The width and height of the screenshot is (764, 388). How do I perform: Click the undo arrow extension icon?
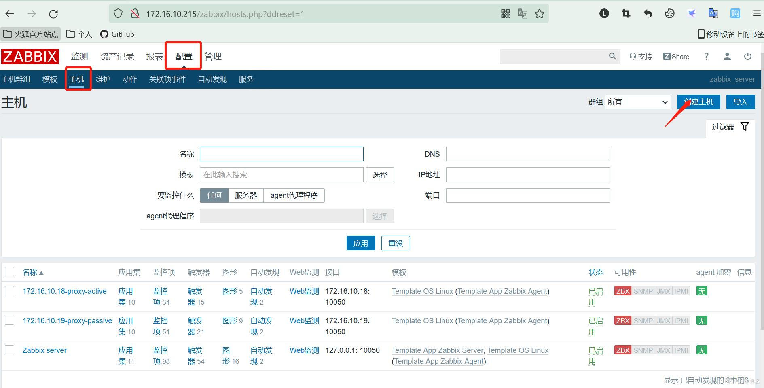[x=648, y=14]
